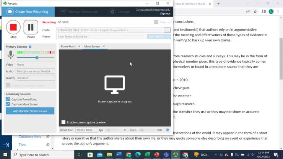
Task: Open the Manage Recordings tab
Action: tap(79, 12)
